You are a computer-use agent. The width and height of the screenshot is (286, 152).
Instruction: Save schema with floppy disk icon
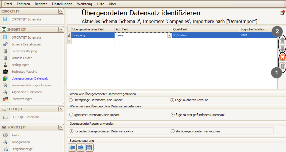tap(89, 147)
